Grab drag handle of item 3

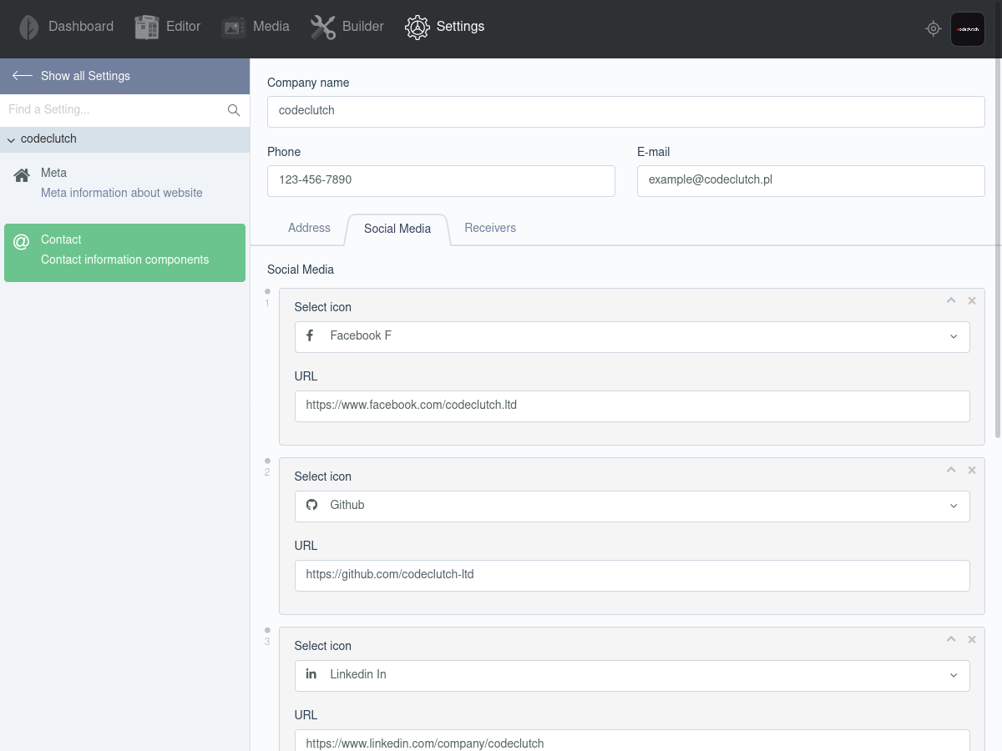[x=267, y=630]
